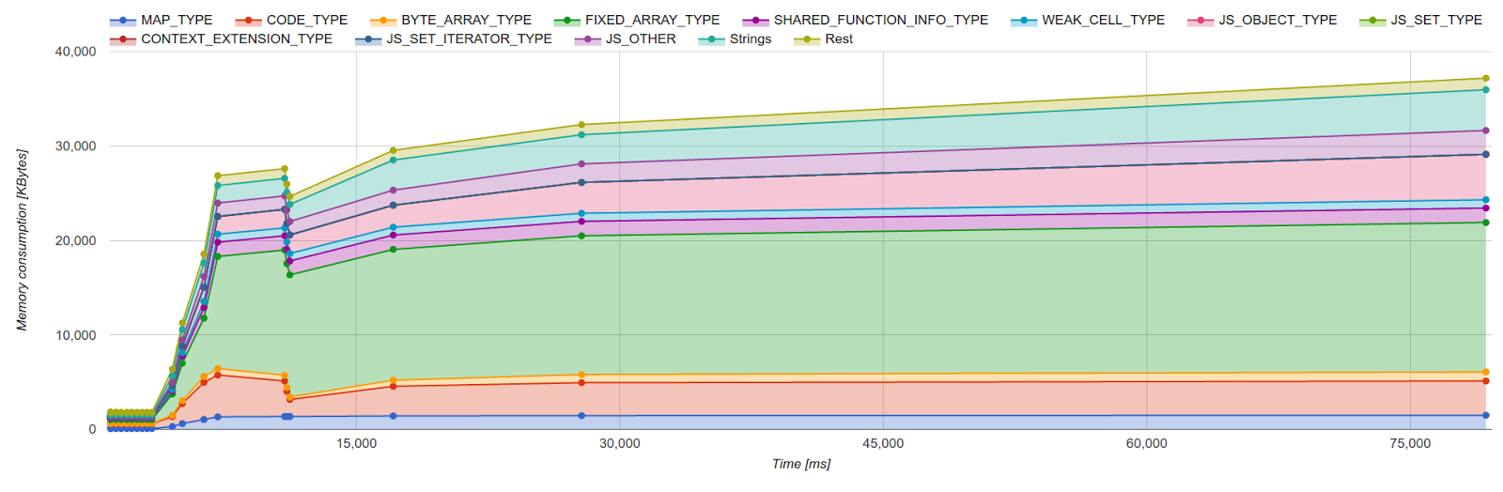This screenshot has width=1503, height=492.
Task: Click the JS_OTHER legend marker icon
Action: coord(588,39)
